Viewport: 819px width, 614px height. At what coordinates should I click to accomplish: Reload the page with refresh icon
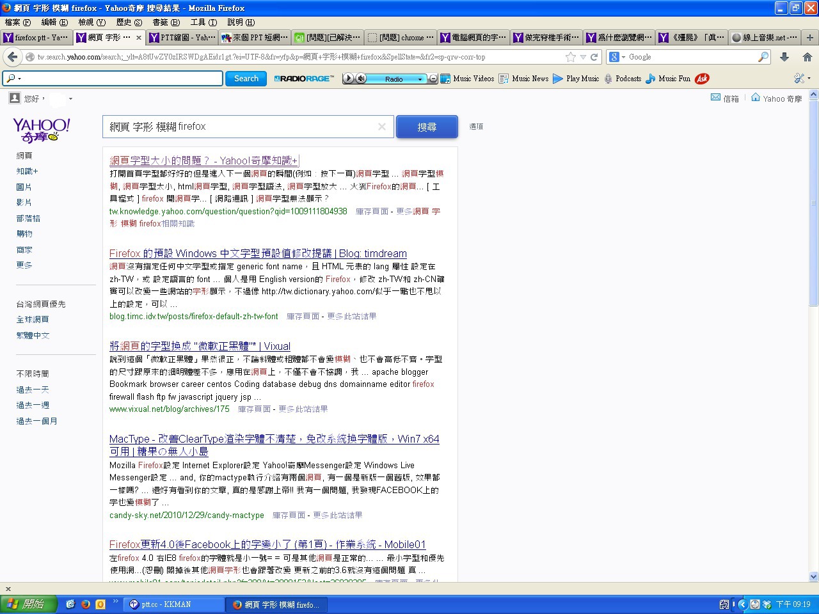[x=594, y=57]
